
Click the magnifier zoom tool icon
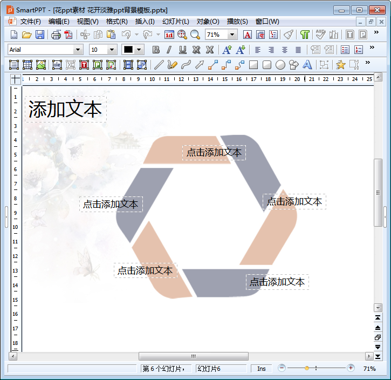(x=195, y=35)
